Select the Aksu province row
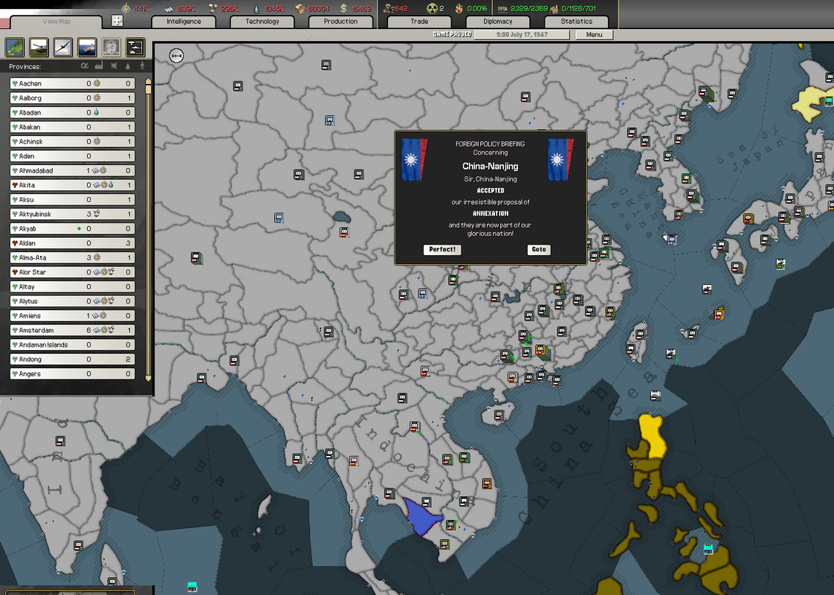The width and height of the screenshot is (834, 595). point(72,199)
